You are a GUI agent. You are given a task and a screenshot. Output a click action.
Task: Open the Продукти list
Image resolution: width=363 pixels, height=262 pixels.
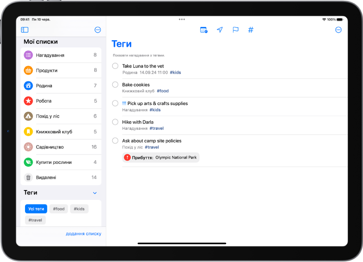point(61,70)
